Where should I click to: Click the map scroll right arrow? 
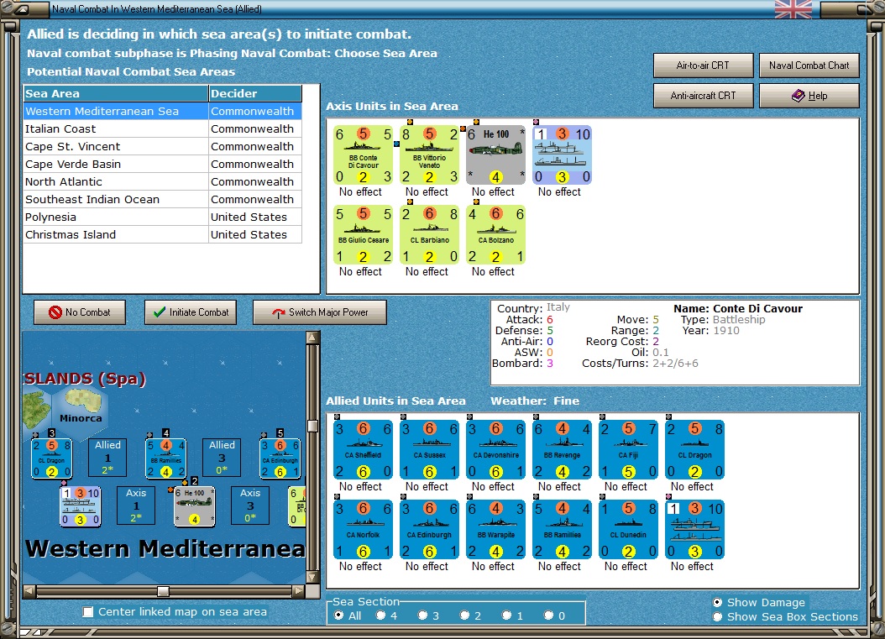pos(299,591)
